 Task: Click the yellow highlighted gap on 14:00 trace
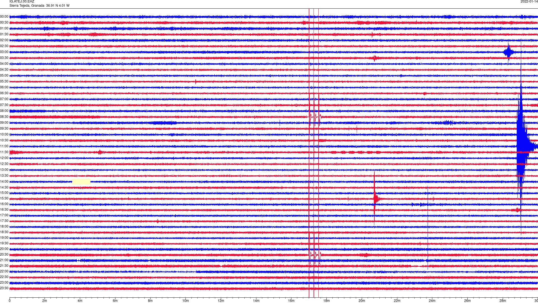(x=81, y=182)
